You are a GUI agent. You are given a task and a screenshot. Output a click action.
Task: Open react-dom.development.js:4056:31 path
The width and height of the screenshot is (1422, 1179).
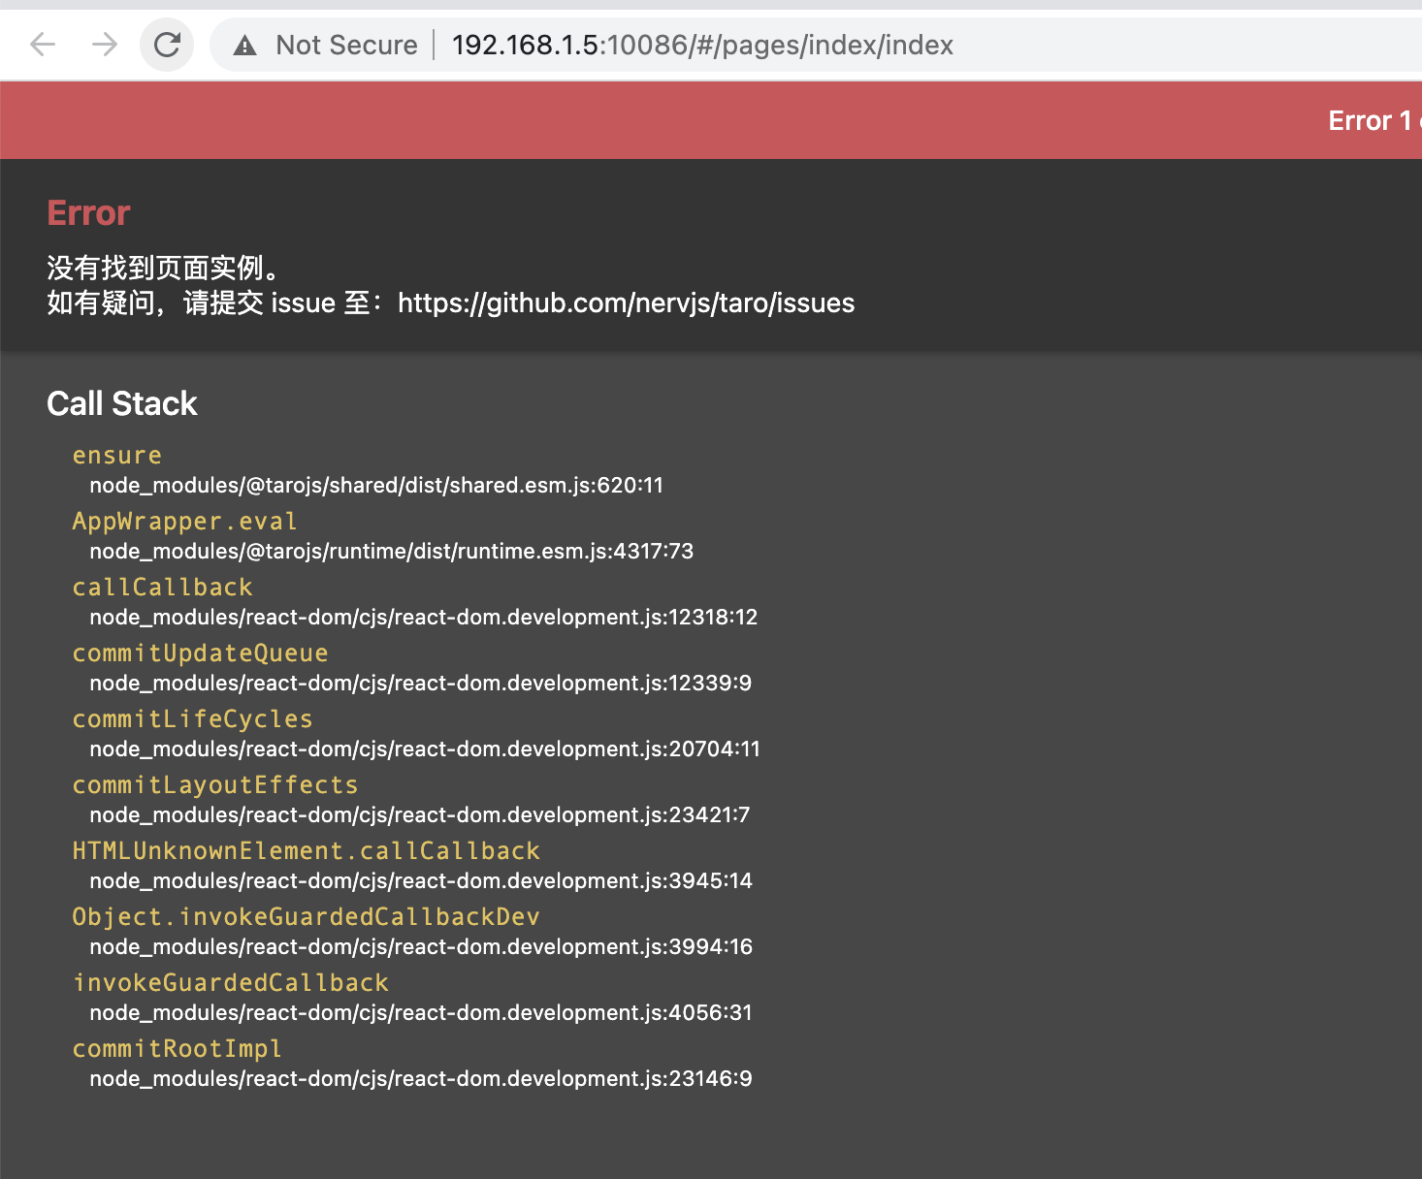421,1012
